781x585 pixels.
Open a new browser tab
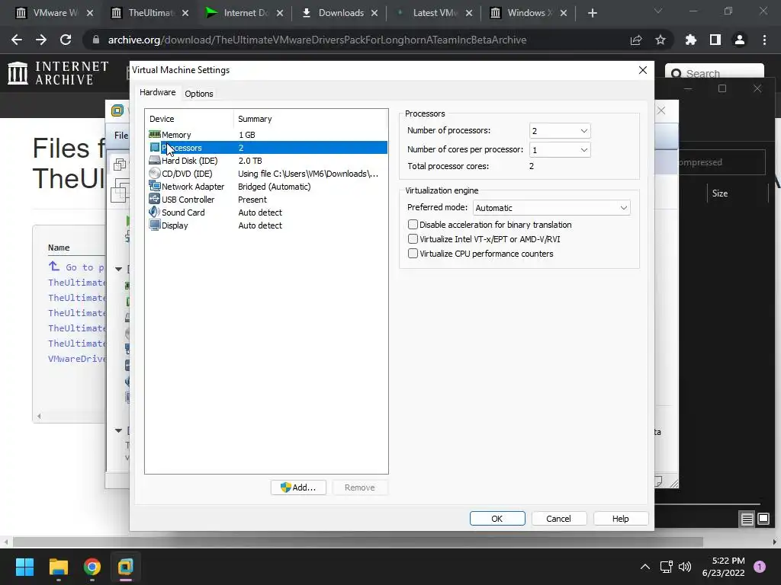click(592, 13)
